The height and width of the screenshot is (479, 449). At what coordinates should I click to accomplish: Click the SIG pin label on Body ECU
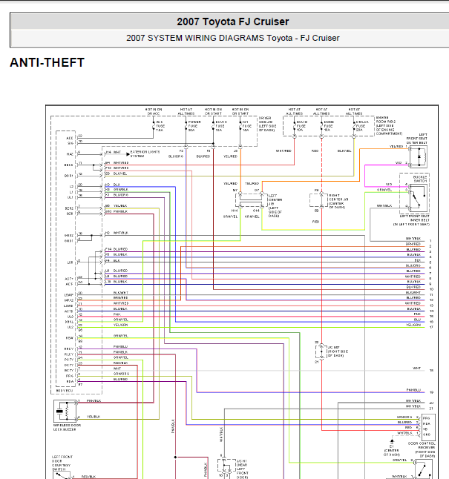coord(71,143)
